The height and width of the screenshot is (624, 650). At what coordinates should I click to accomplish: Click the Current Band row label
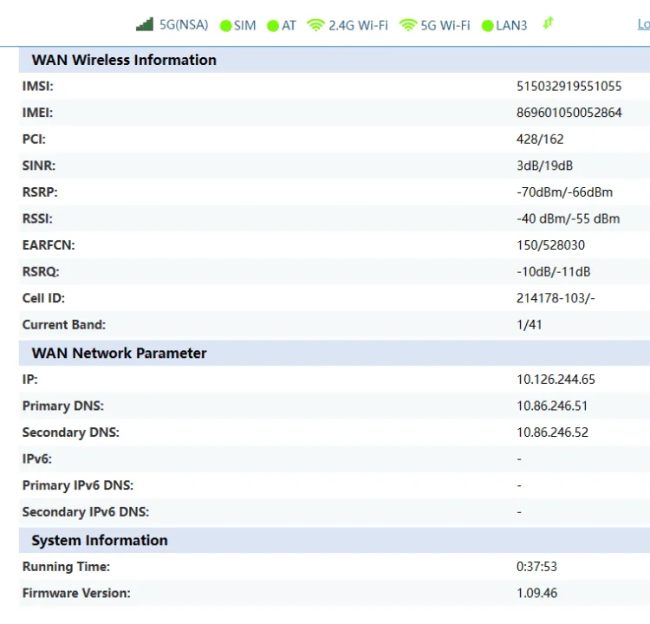click(64, 325)
